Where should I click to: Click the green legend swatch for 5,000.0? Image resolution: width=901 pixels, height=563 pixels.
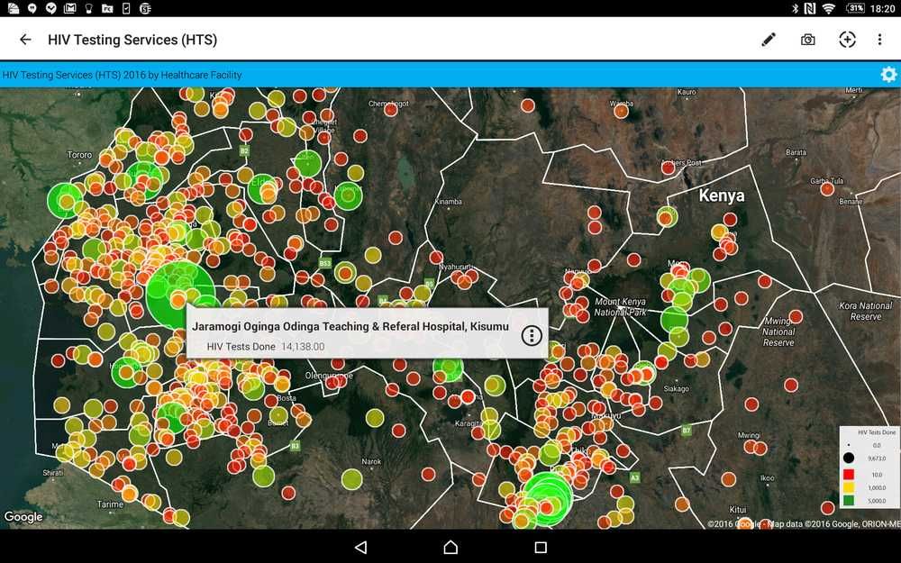[x=848, y=500]
